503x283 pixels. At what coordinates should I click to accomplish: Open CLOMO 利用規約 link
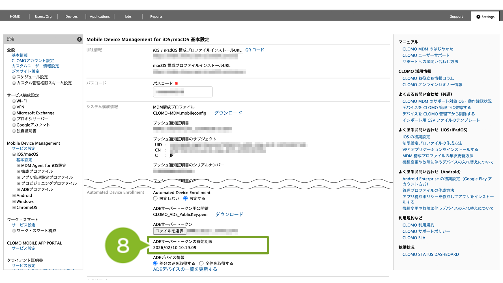click(x=418, y=225)
